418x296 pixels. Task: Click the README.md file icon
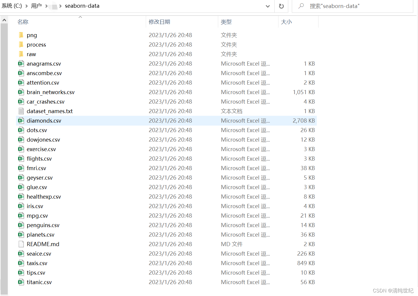(x=21, y=244)
